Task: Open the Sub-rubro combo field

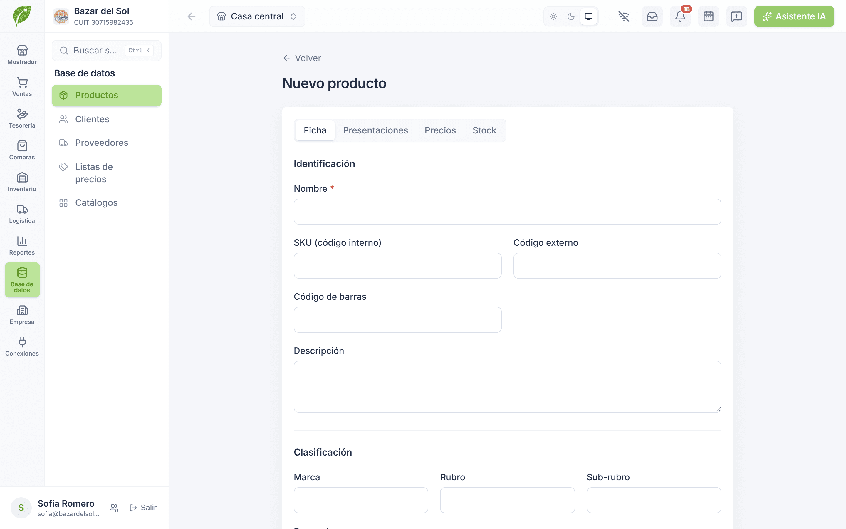Action: pyautogui.click(x=654, y=500)
